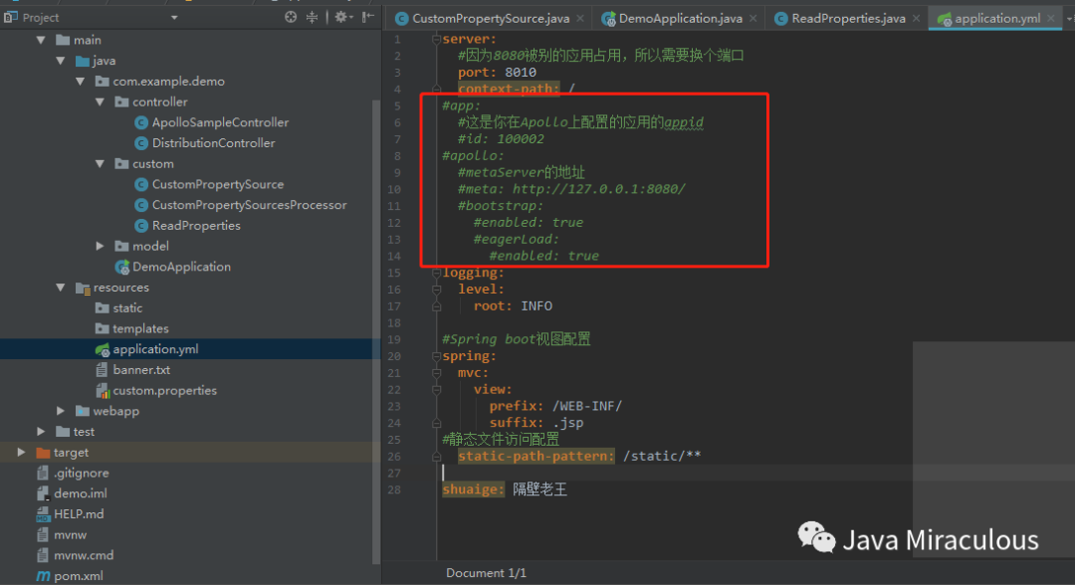Select the .gitignore file

pyautogui.click(x=81, y=473)
